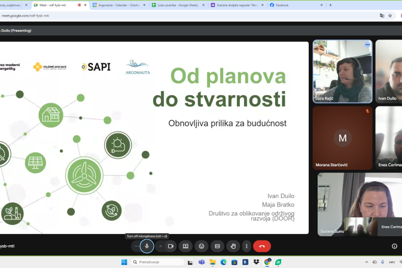Open the green app icon after Chrome
402x268 pixels.
[x=278, y=262]
